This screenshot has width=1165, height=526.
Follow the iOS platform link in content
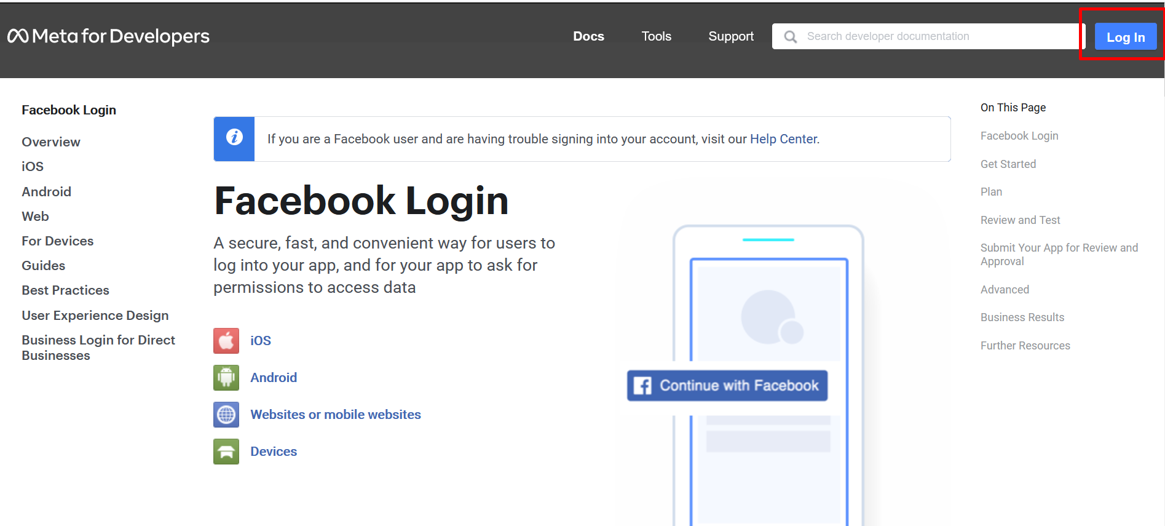click(261, 341)
